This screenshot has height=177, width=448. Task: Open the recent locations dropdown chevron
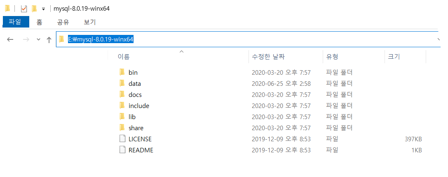(39, 39)
